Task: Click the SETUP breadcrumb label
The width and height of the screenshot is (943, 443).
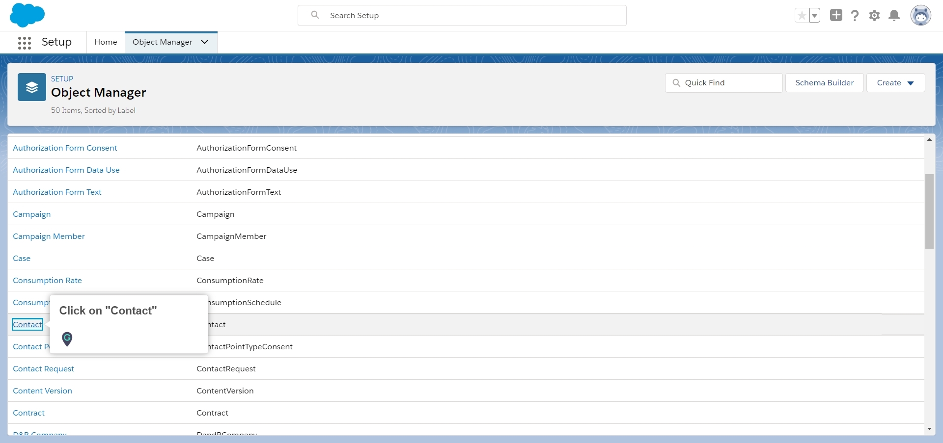Action: point(62,79)
